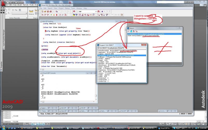Click the Windows Start orb
The width and height of the screenshot is (208, 130).
coord(3,128)
